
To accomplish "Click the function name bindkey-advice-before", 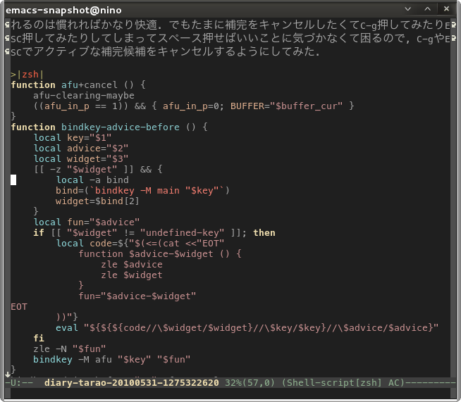I will 121,127.
